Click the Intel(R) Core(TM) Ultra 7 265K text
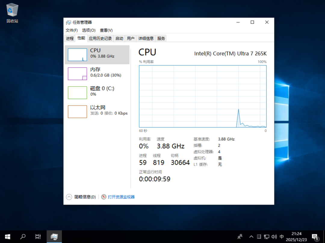Viewport: 325px width, 243px height. 230,54
